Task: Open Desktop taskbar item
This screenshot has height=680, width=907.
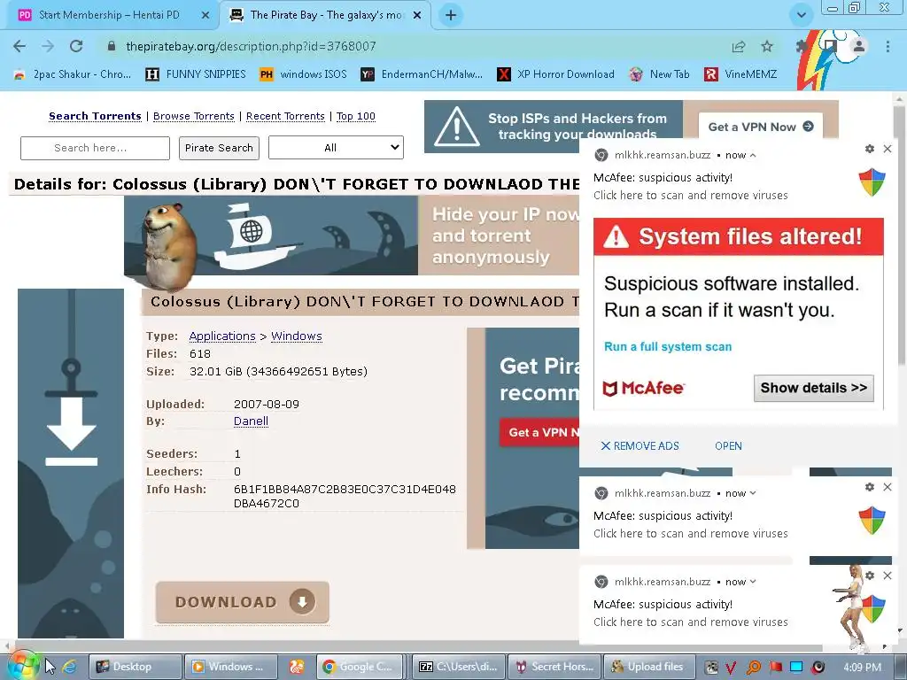Action: coord(136,667)
